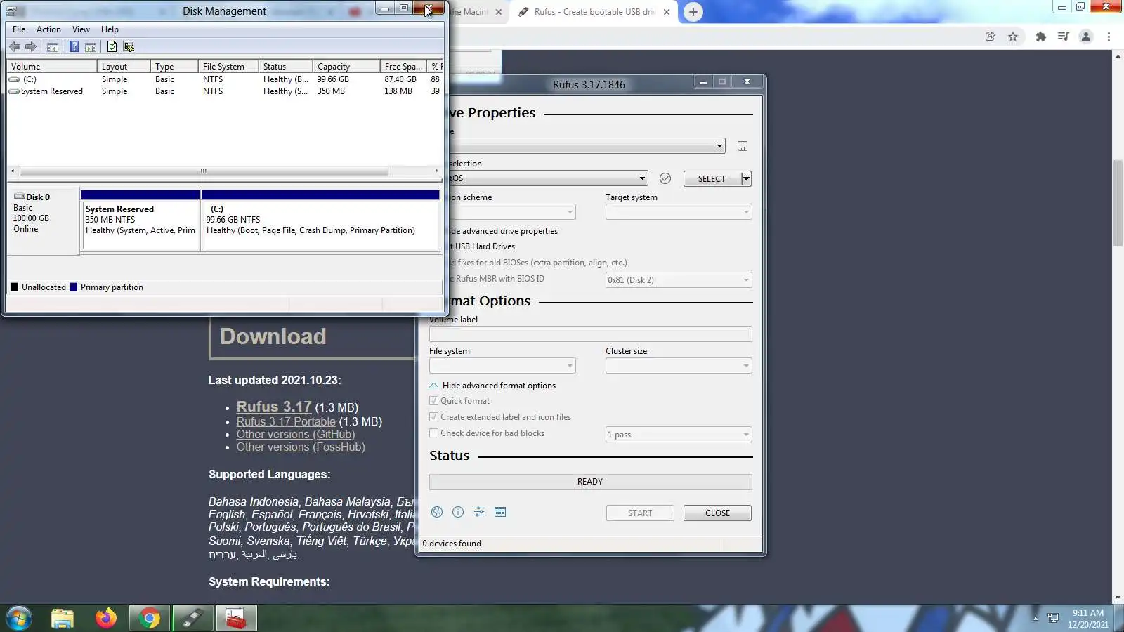Open the blue Help icon in Disk Management toolbar
Viewport: 1124px width, 632px height.
(x=74, y=47)
